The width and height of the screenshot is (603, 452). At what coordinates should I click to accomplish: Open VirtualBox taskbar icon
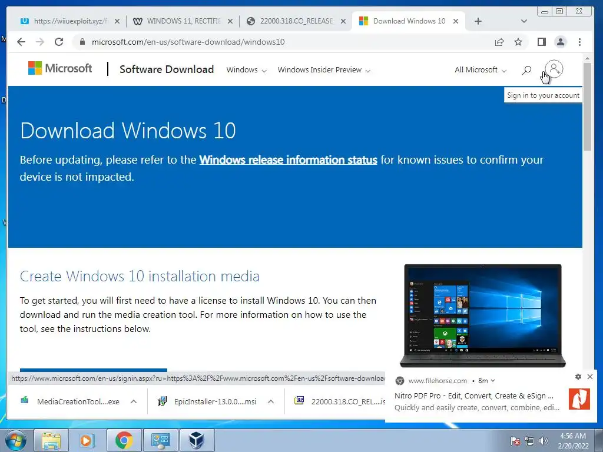tap(197, 440)
